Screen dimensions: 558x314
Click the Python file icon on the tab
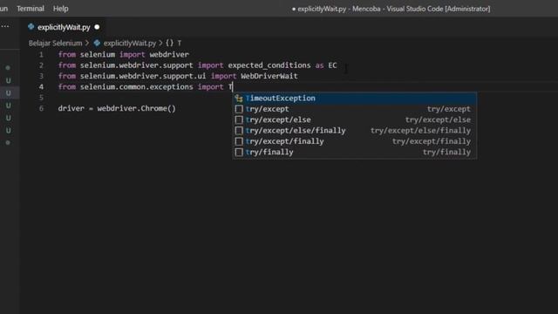(x=31, y=27)
